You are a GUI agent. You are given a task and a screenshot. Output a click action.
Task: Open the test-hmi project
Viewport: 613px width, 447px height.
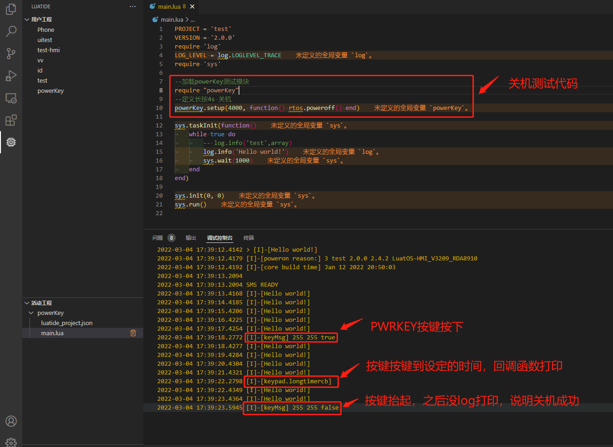coord(49,50)
